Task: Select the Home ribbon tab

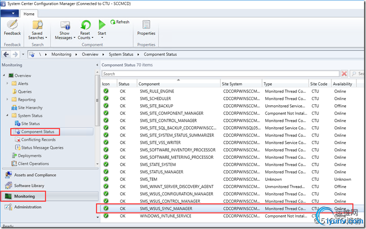Action: tap(29, 14)
